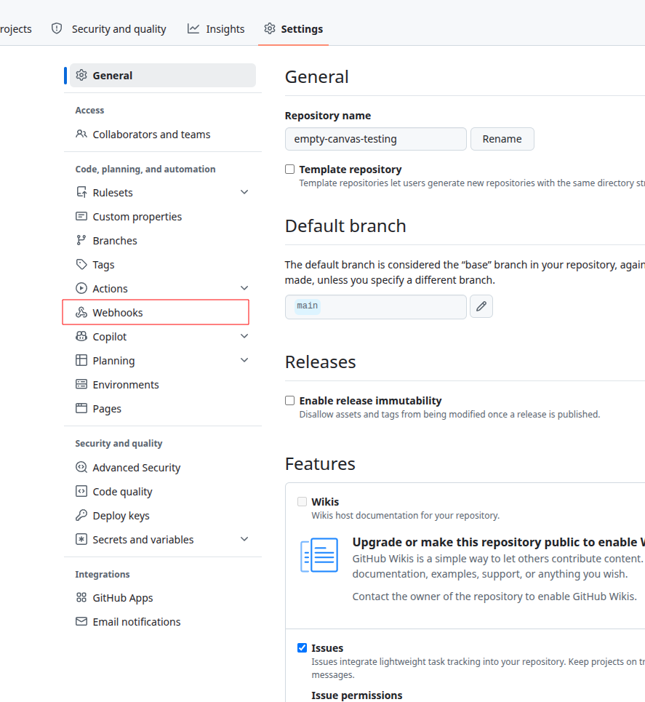Viewport: 645px width, 702px height.
Task: Expand the Planning chevron
Action: (244, 360)
